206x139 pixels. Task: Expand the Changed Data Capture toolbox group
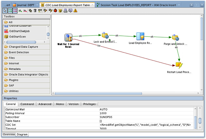coord(26,47)
